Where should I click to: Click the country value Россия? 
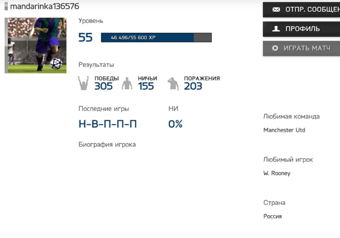pos(272,217)
